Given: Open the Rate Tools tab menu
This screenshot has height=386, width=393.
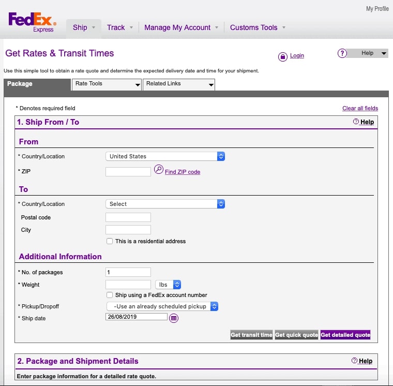Looking at the screenshot, I should tap(107, 84).
